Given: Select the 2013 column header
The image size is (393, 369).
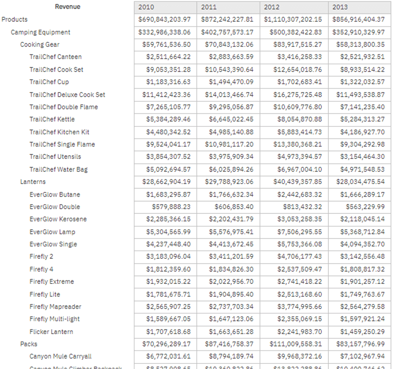Looking at the screenshot, I should coord(360,7).
